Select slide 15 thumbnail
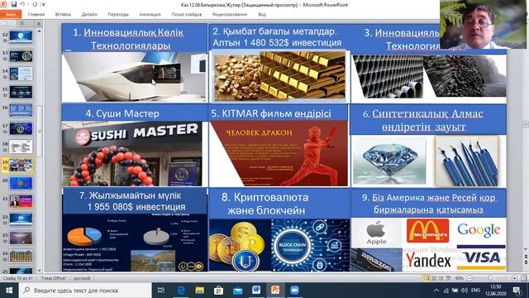 (x=21, y=92)
